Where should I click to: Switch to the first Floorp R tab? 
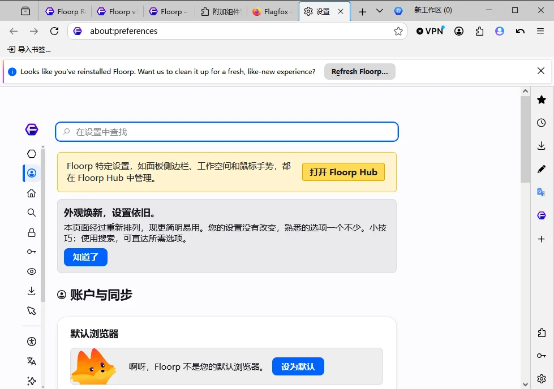coord(66,12)
